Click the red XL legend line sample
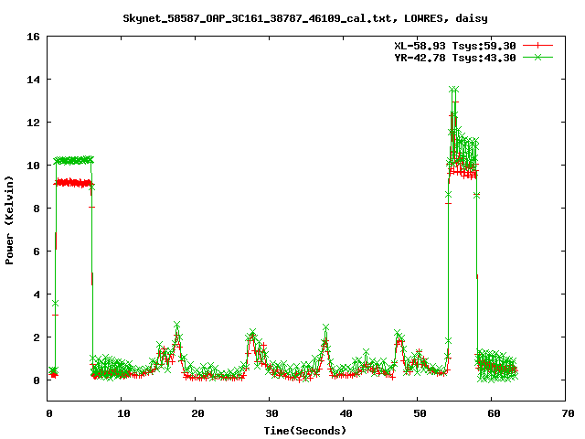 coord(537,46)
